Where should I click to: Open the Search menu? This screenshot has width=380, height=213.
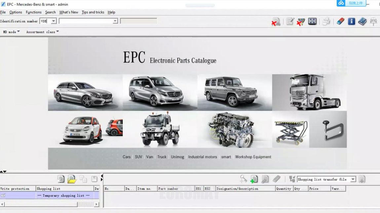tap(51, 12)
